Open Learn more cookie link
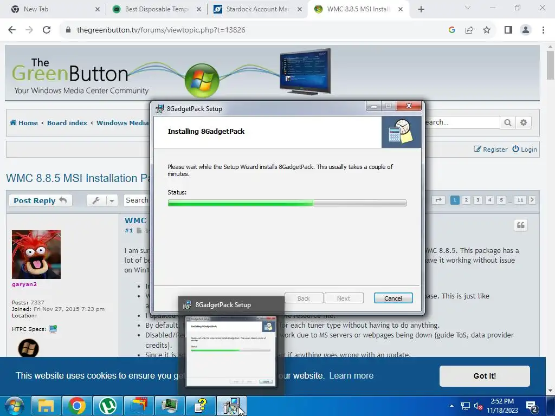 pos(351,376)
